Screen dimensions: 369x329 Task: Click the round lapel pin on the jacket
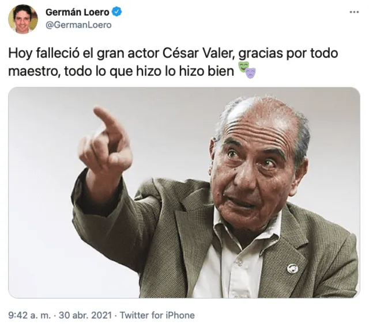292,269
